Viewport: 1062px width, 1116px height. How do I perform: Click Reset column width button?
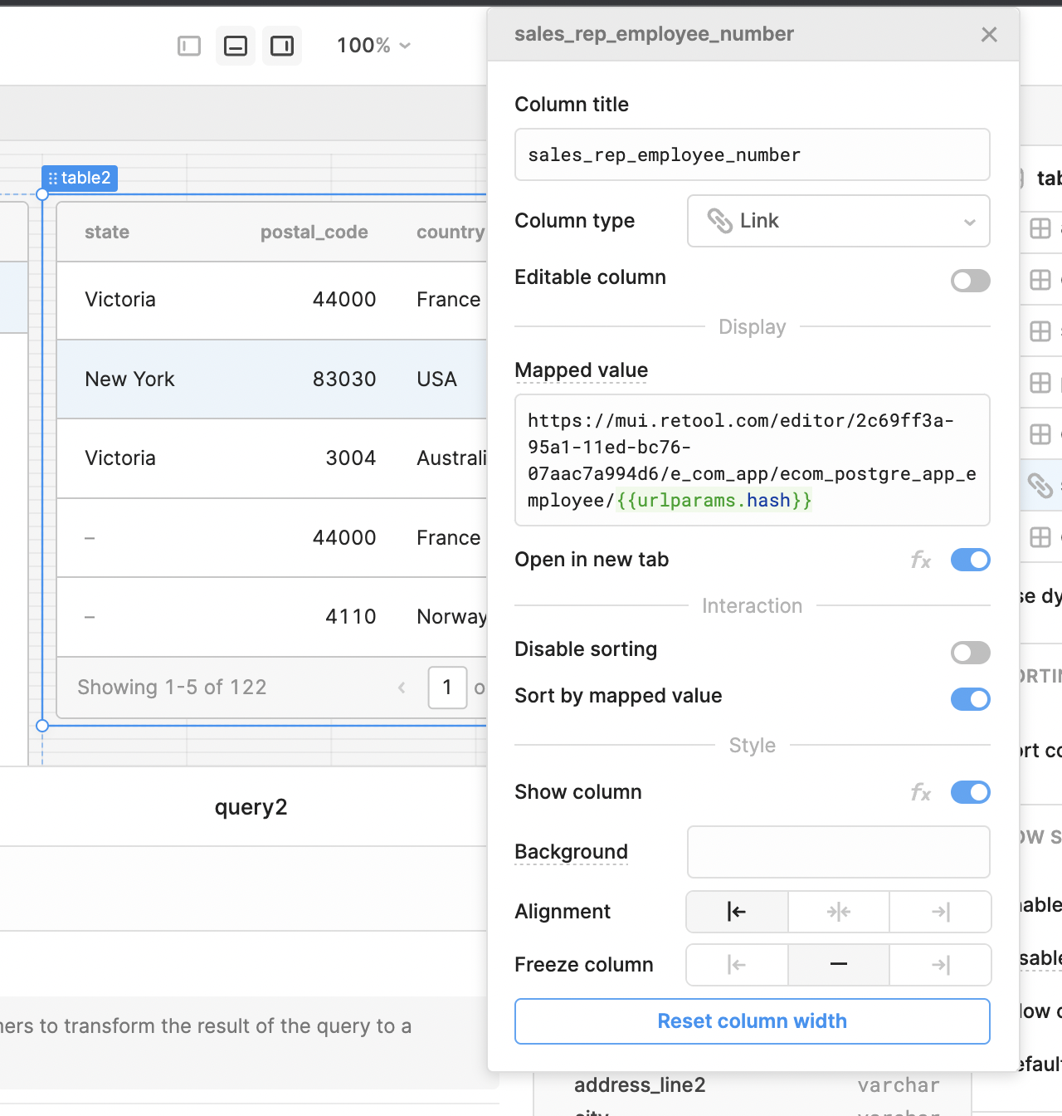[753, 1021]
